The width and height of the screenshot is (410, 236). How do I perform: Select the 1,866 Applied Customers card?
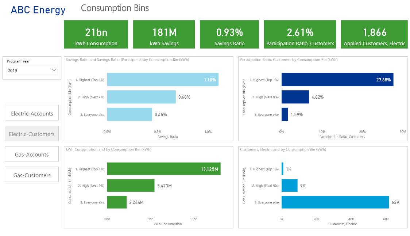click(374, 34)
